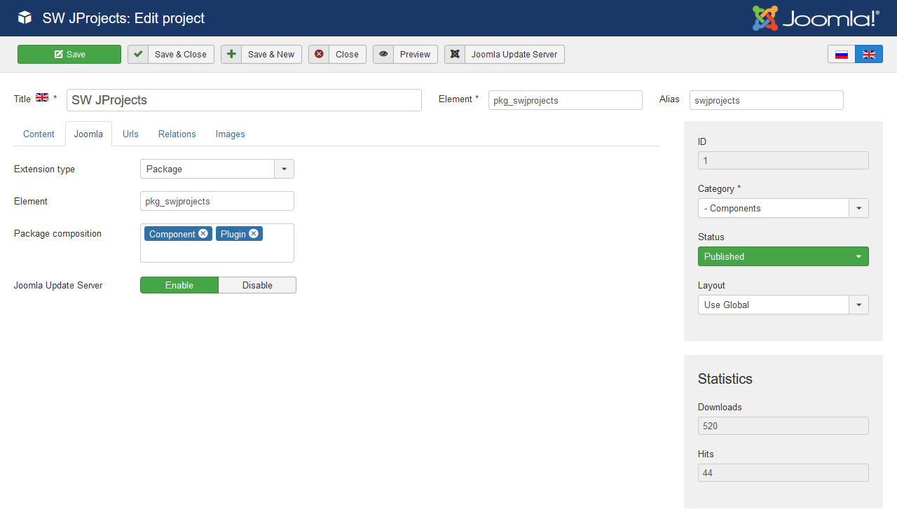
Task: Click the UK flag next to Title label
Action: coord(42,97)
